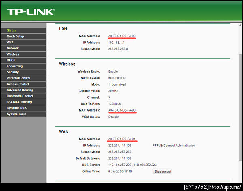Click the Online Time label
The image size is (243, 191).
[91, 172]
